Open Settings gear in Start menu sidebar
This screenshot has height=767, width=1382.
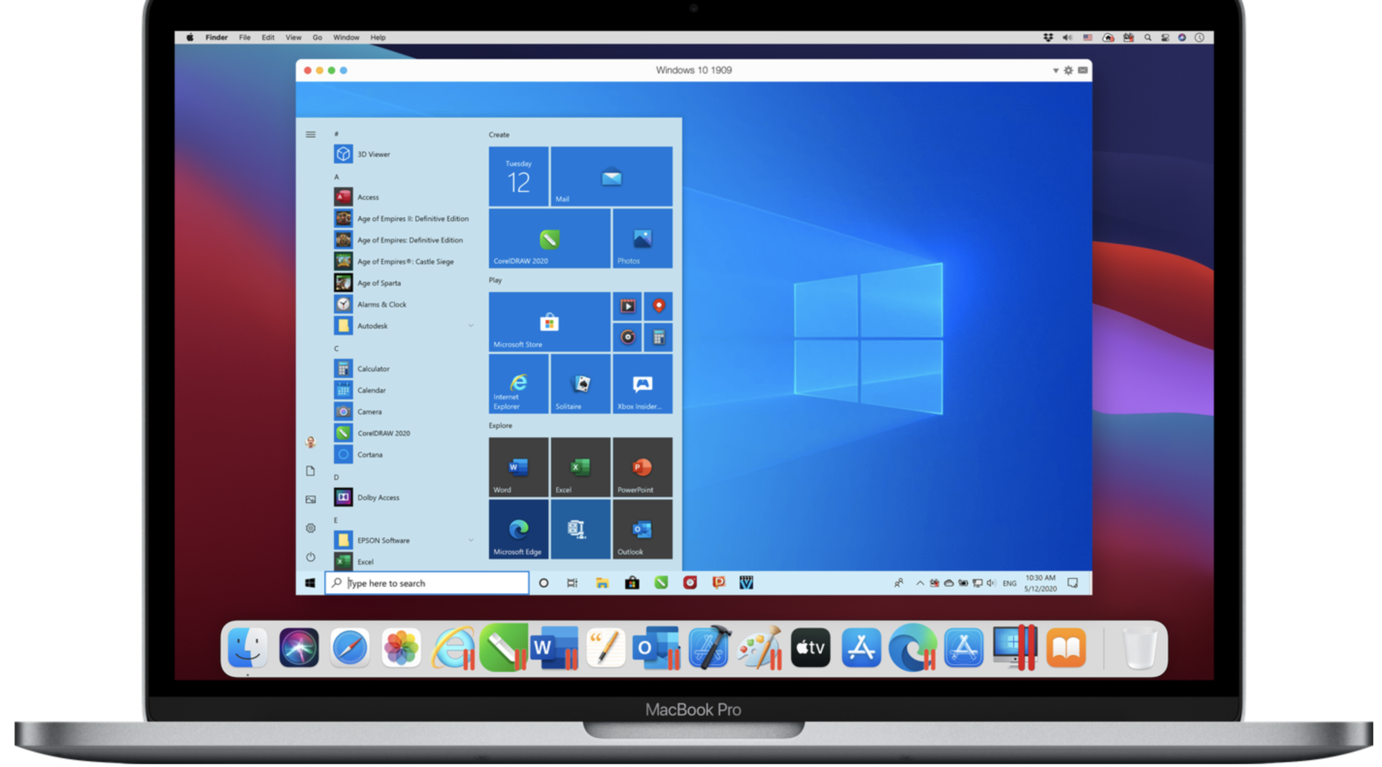click(x=310, y=528)
